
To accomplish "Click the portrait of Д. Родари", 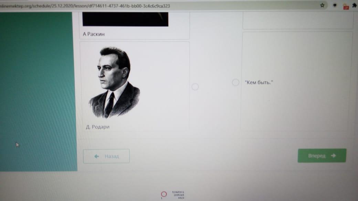I will 114,83.
